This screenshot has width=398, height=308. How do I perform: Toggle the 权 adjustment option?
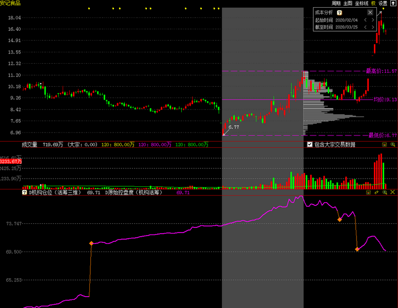[x=373, y=3]
